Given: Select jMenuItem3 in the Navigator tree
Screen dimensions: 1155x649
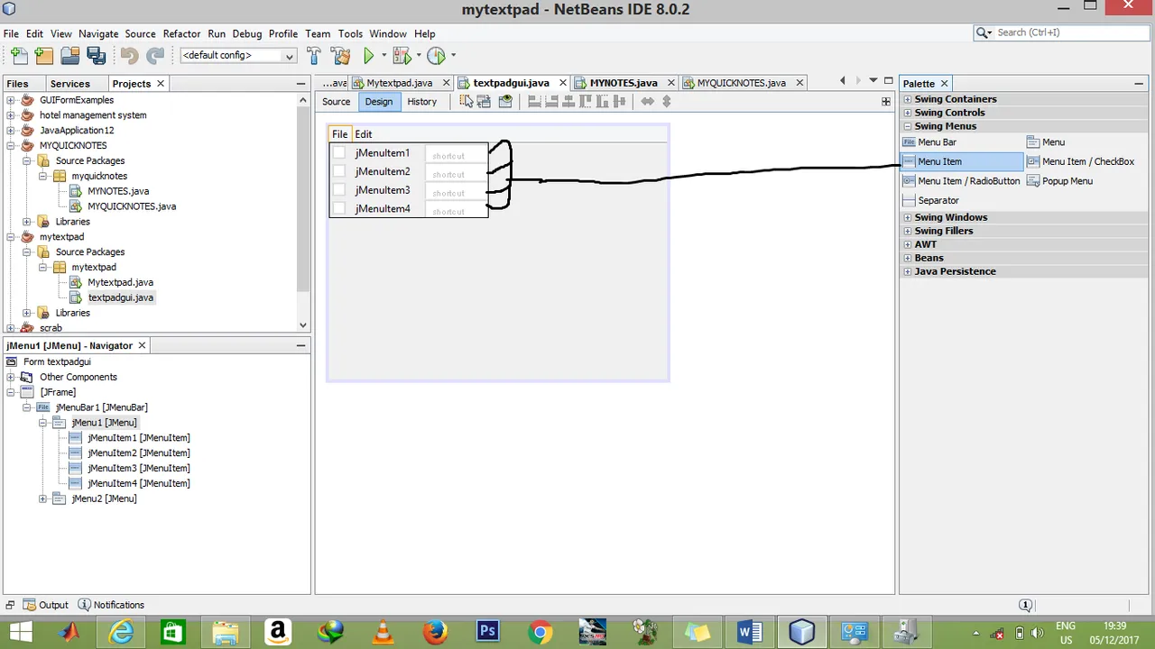Looking at the screenshot, I should [x=138, y=469].
